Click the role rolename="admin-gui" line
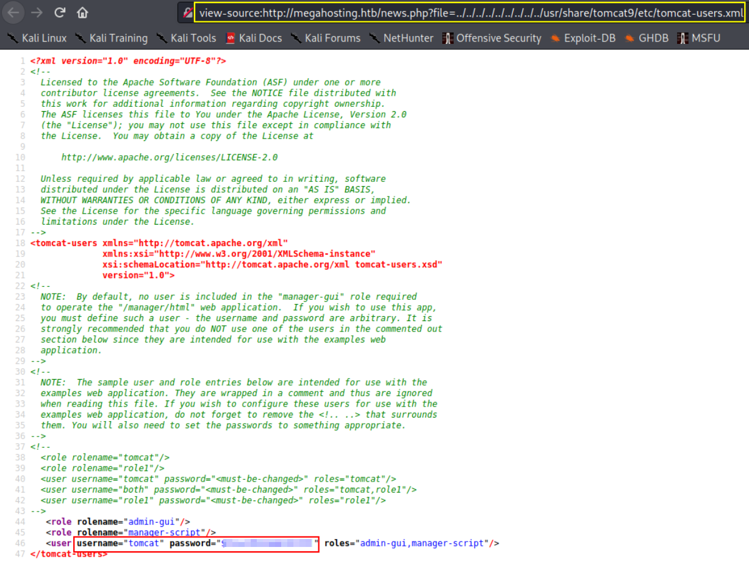The image size is (749, 561). 118,522
